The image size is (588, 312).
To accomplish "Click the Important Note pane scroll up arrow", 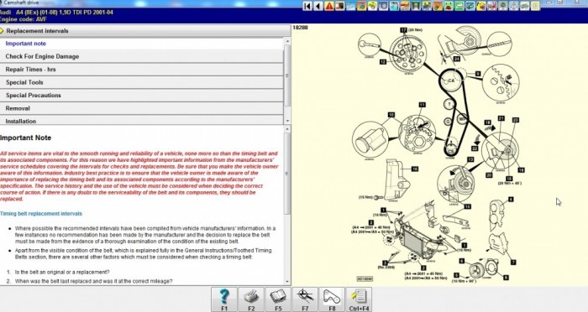I will (x=287, y=129).
